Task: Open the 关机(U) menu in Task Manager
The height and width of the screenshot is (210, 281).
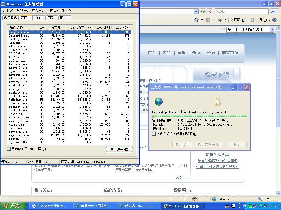Action: (52, 11)
